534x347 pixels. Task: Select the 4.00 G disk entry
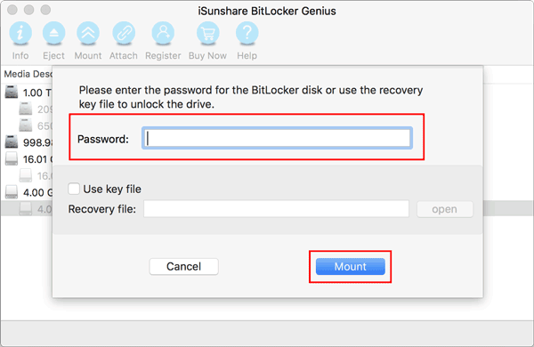pos(28,192)
